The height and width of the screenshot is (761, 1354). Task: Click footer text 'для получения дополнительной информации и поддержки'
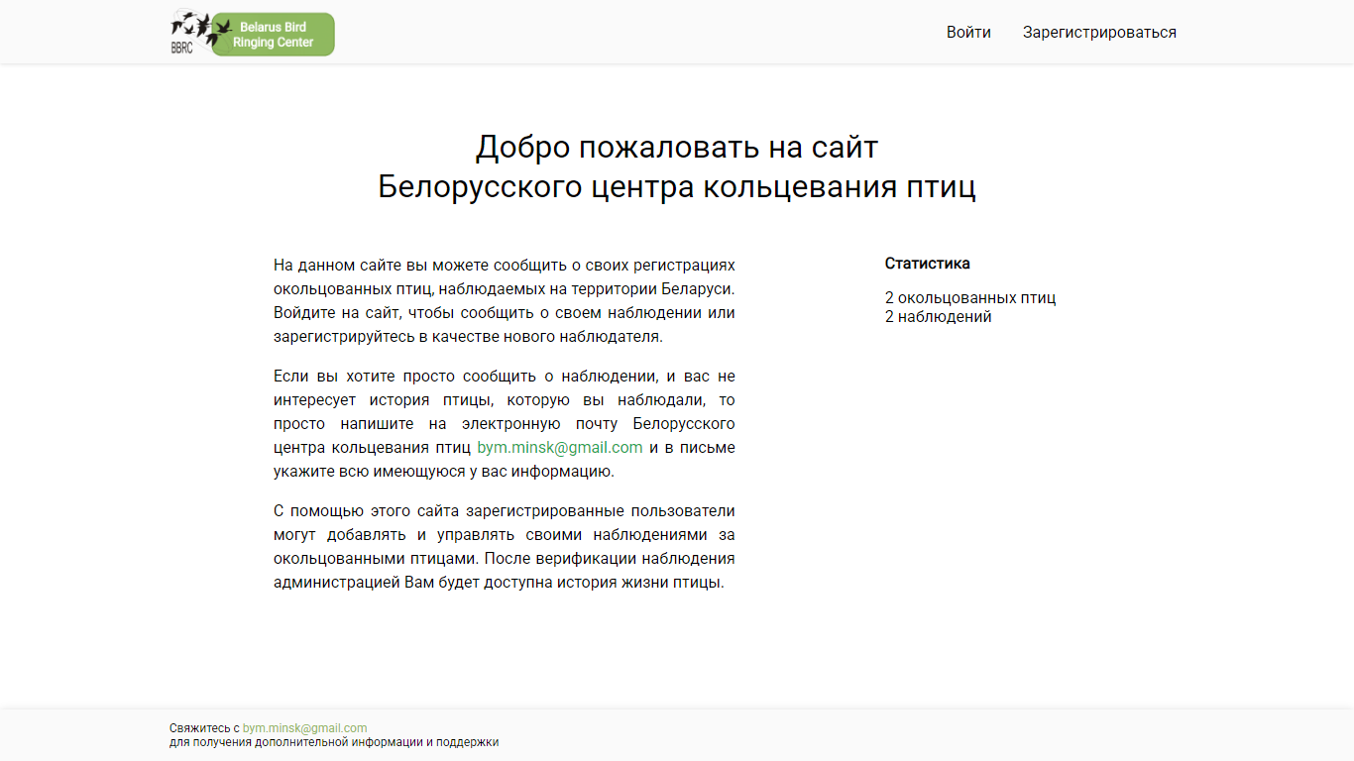334,742
